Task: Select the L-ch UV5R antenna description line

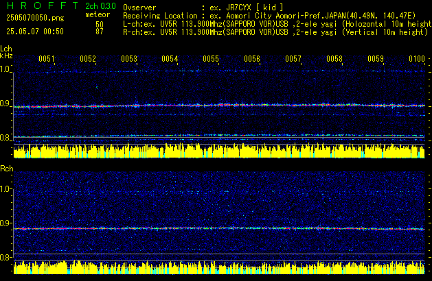Action: (277, 24)
